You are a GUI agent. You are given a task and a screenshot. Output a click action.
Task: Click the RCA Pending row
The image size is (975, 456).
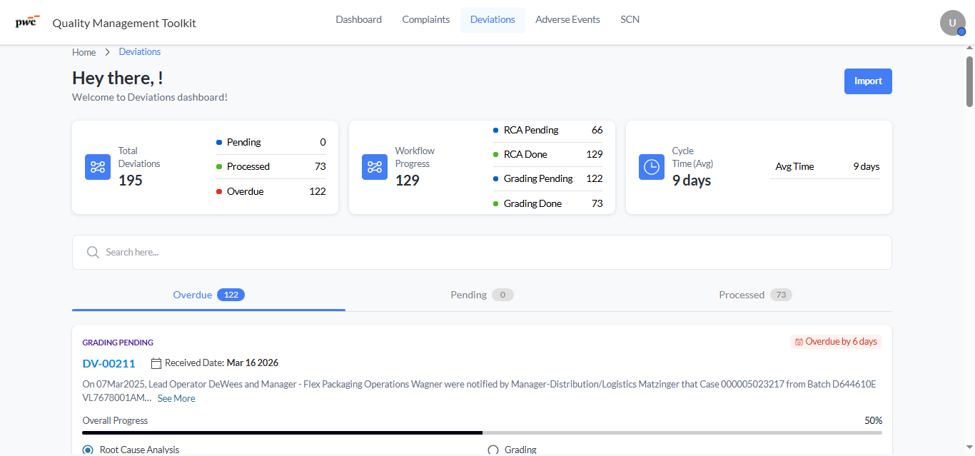(x=548, y=130)
